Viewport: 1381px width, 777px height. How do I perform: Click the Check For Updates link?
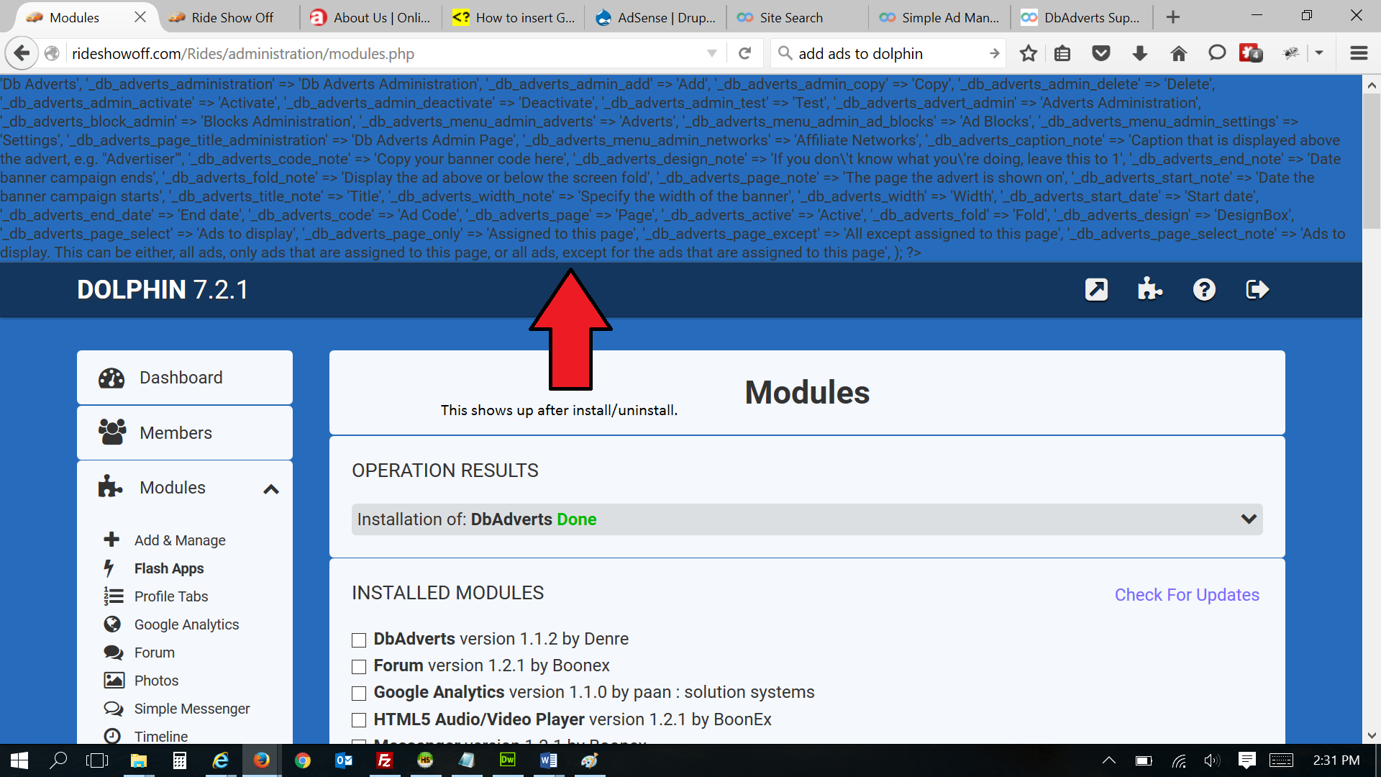(x=1186, y=595)
